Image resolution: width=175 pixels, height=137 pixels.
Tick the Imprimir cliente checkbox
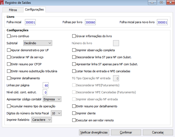74,113
